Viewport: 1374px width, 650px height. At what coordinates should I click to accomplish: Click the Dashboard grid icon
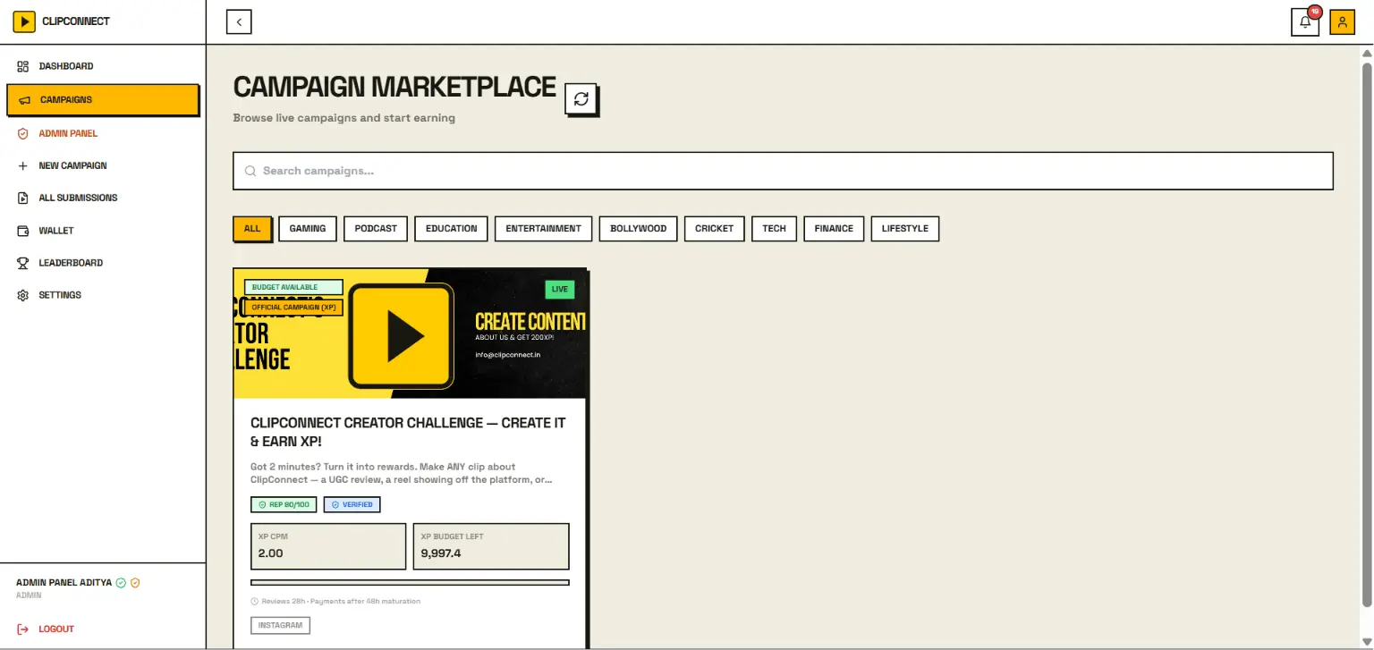click(x=23, y=66)
